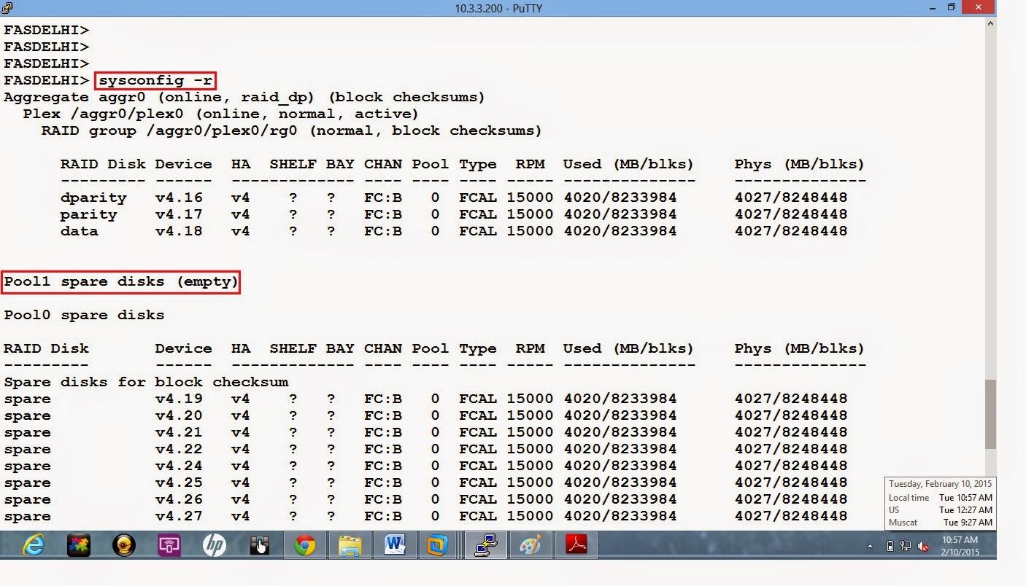Click the battery indicator in system tray
The image size is (1026, 586).
[x=891, y=544]
